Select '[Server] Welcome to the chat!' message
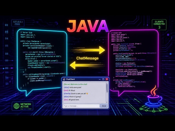175x131 pixels. click(x=75, y=84)
